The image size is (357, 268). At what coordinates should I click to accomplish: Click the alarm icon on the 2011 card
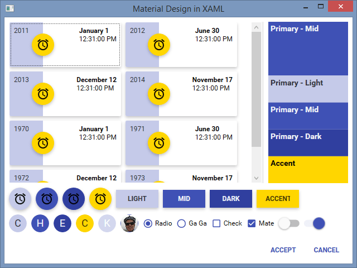click(43, 45)
